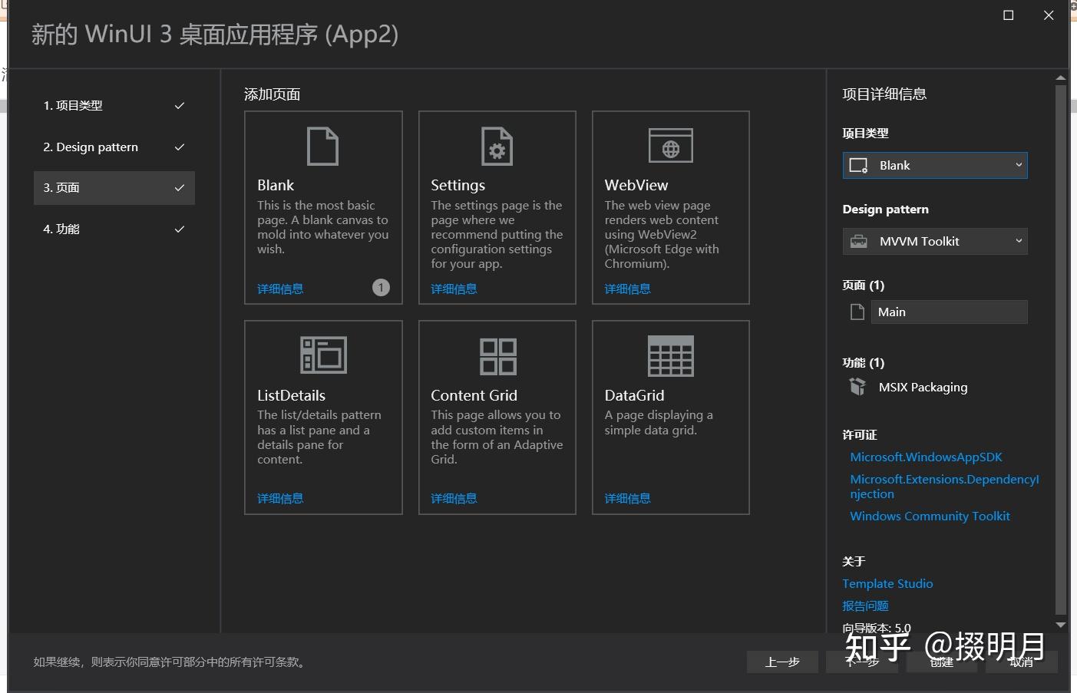Open the Template Studio about link

pos(887,584)
